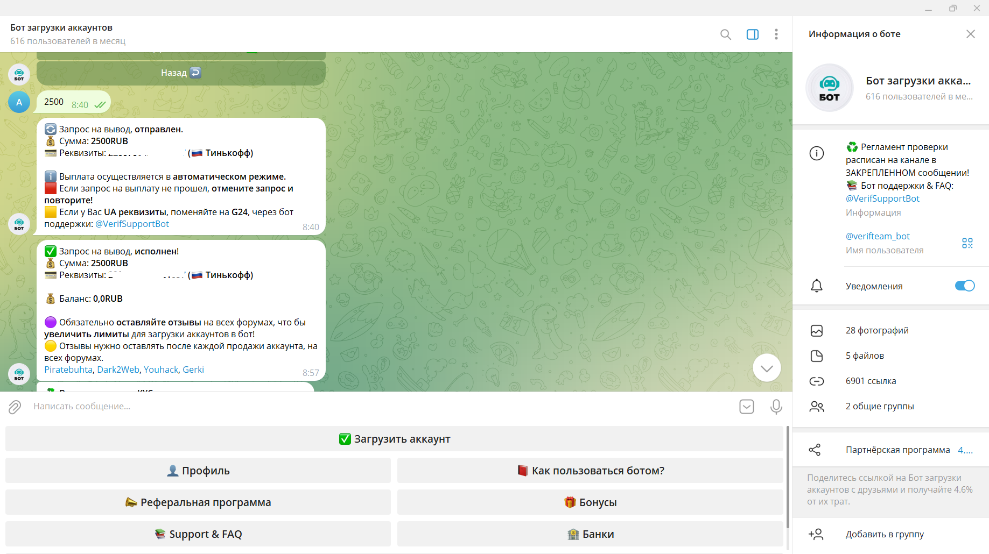Click the attach file paperclip icon

(15, 407)
